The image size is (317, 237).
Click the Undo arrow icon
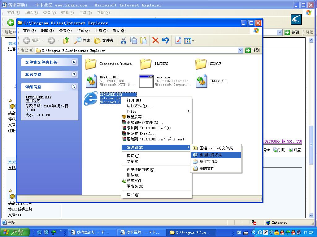tap(165, 40)
